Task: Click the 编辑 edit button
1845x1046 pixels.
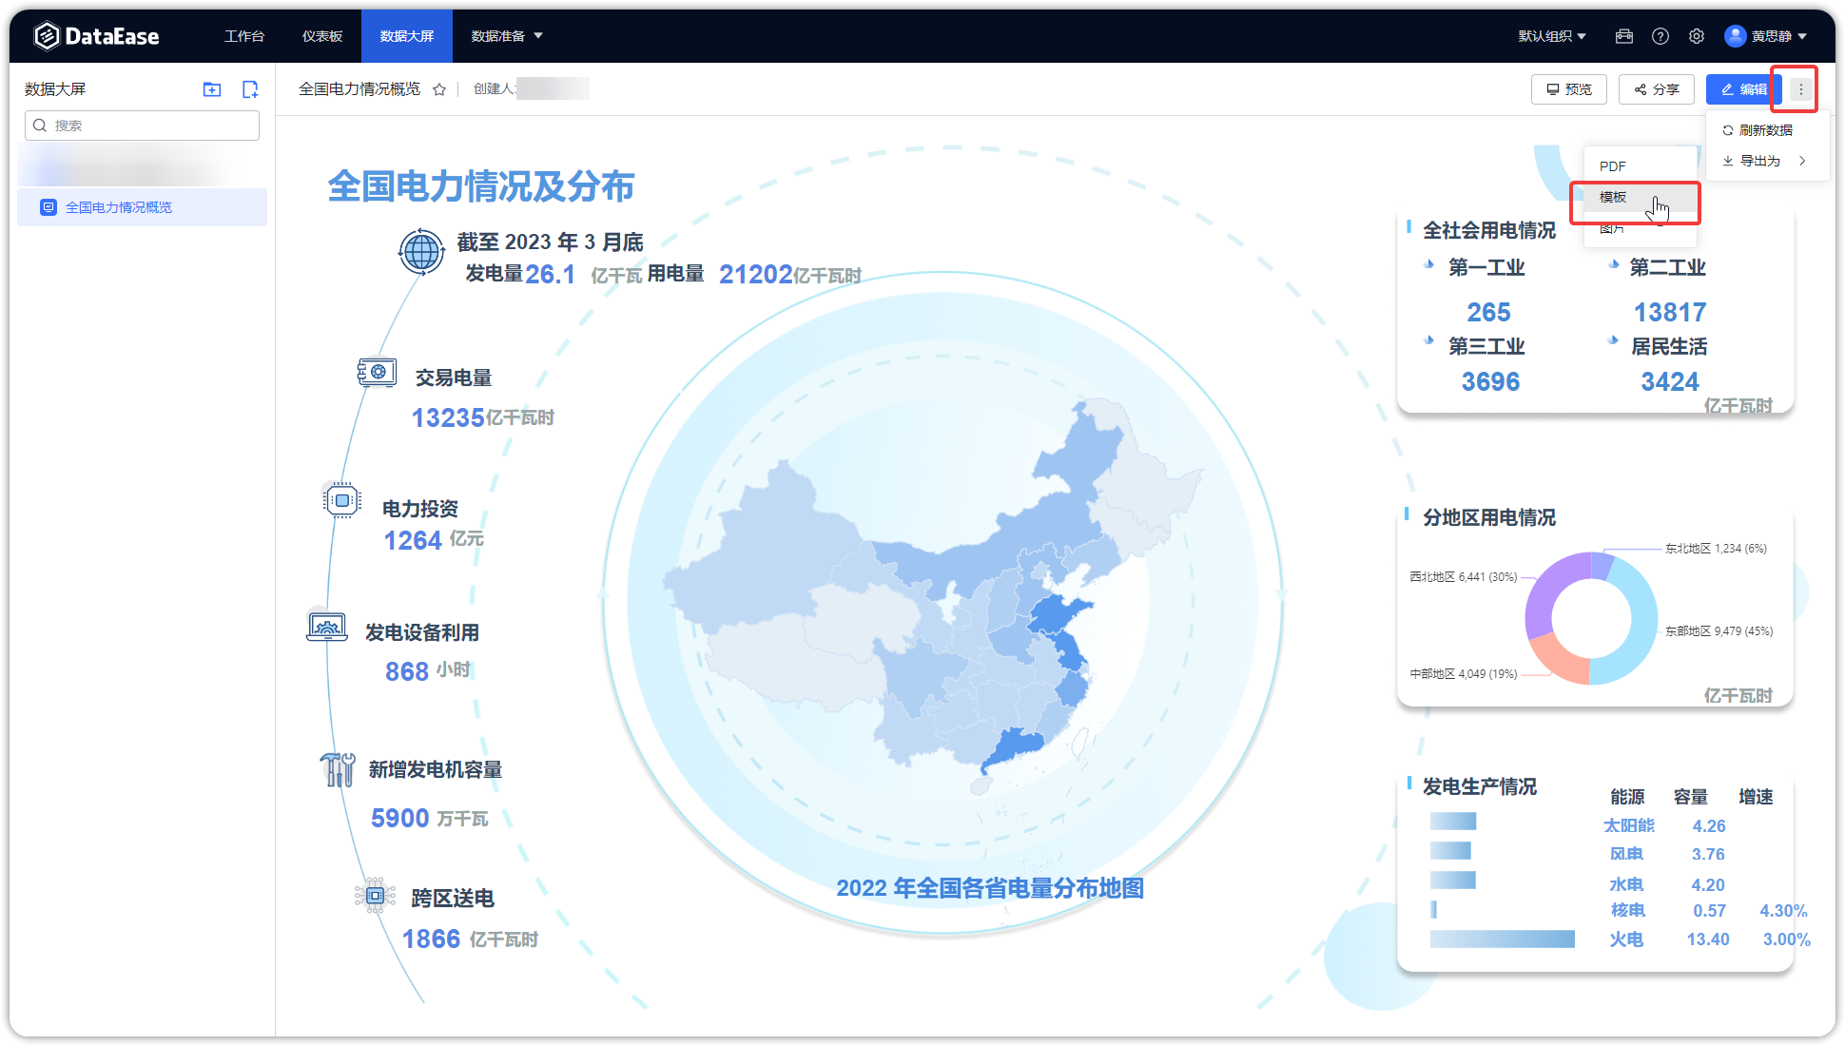Action: [x=1742, y=89]
